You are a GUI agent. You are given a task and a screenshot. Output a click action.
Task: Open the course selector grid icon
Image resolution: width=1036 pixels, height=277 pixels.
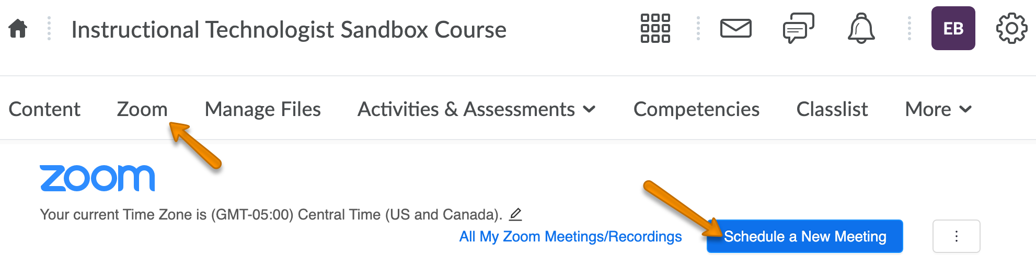[655, 28]
